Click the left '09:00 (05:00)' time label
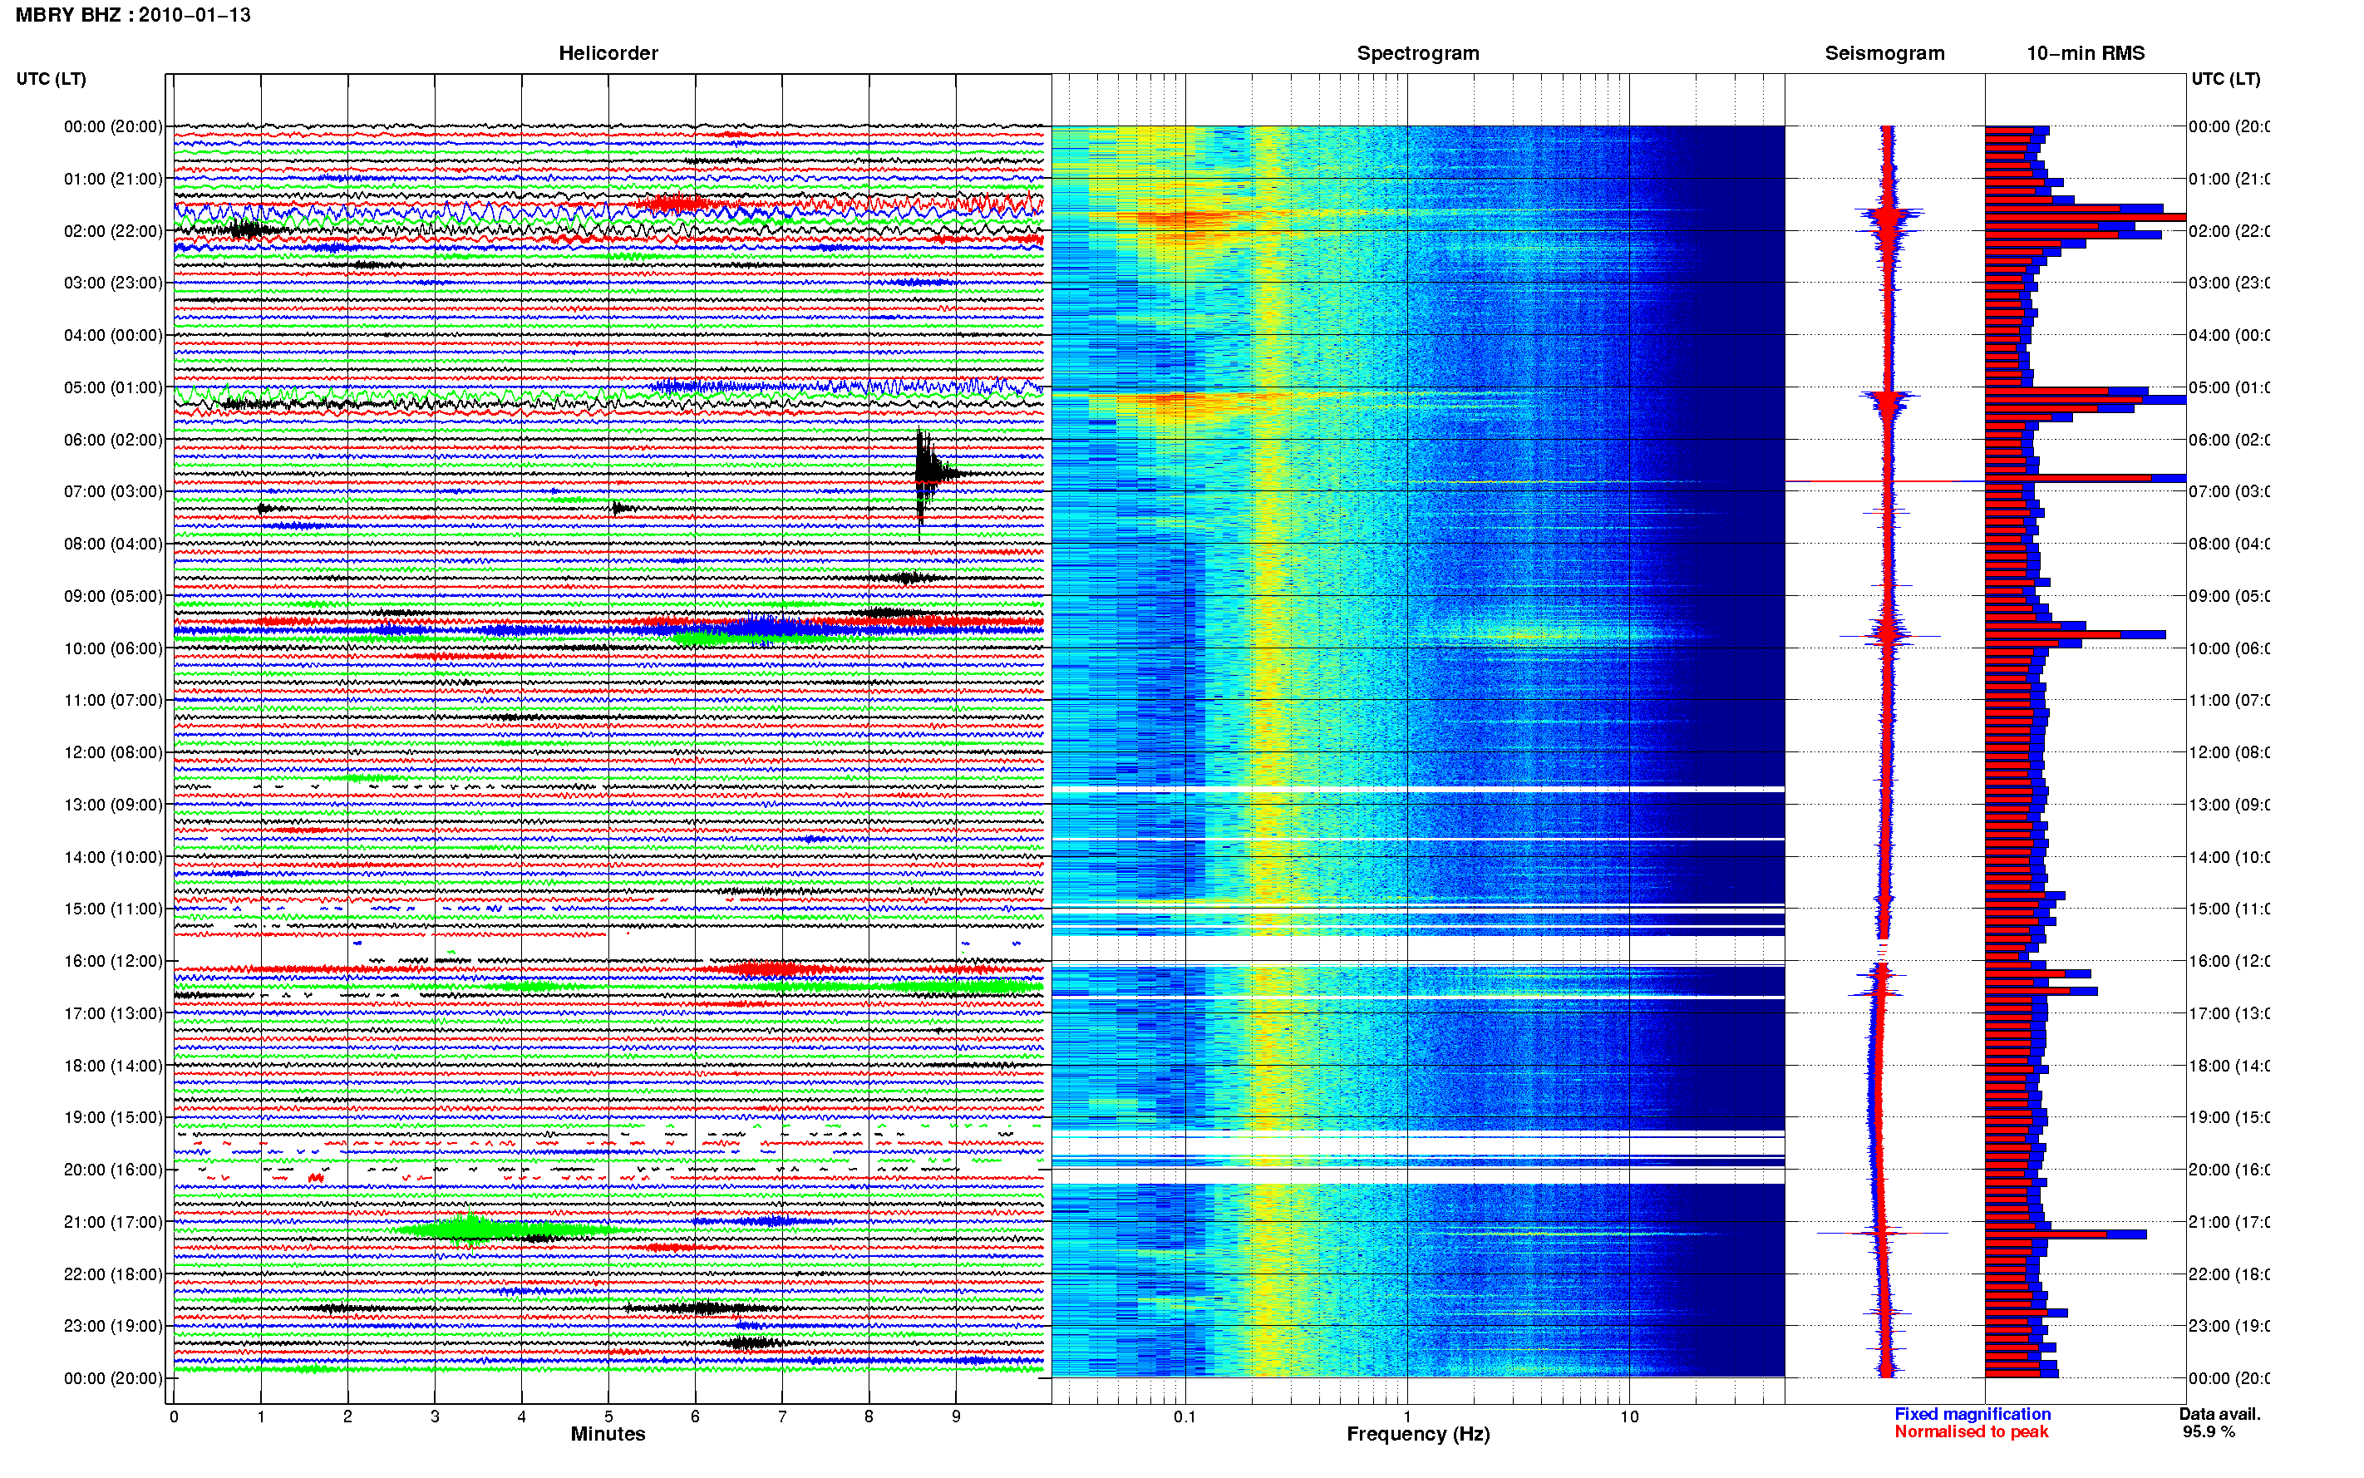 point(112,595)
